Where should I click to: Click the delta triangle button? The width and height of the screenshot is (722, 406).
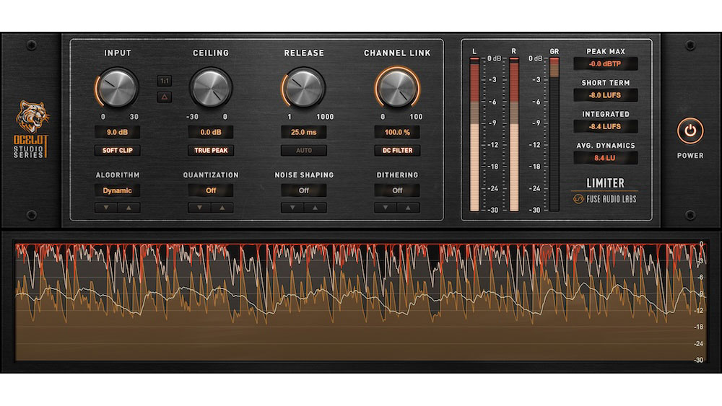click(165, 97)
